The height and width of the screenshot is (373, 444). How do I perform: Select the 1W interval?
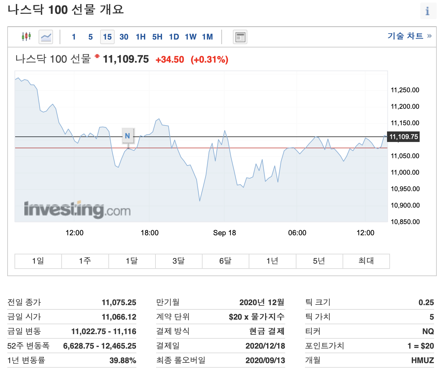point(190,37)
